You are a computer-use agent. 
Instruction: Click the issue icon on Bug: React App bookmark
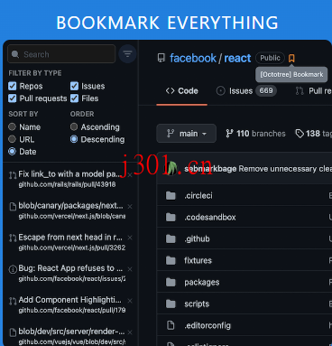point(13,269)
